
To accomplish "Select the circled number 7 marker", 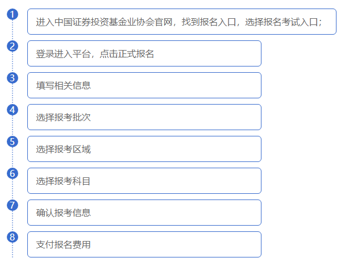I will click(13, 206).
